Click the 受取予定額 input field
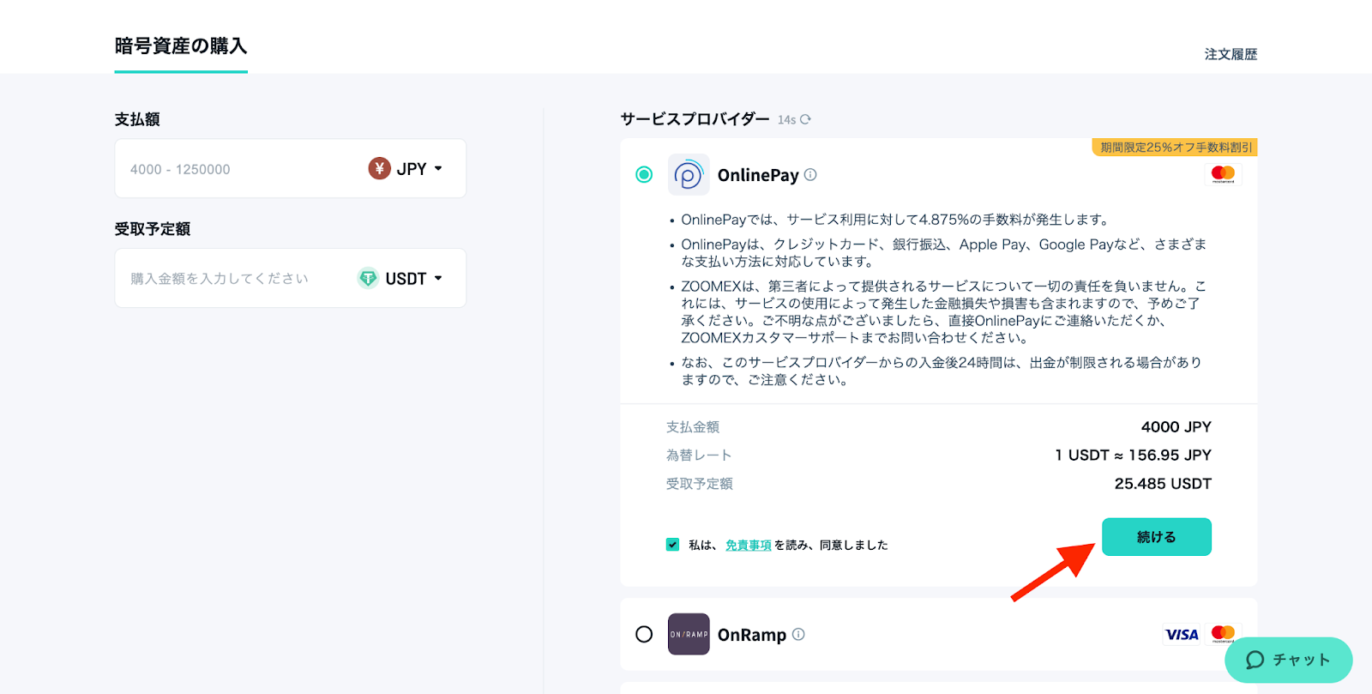Image resolution: width=1372 pixels, height=694 pixels. click(x=291, y=278)
